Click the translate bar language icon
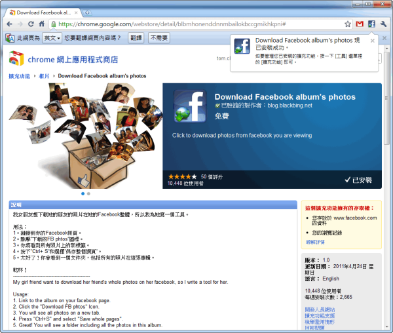Image resolution: width=393 pixels, height=333 pixels. [x=10, y=38]
